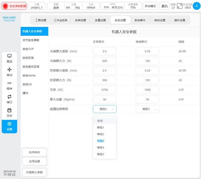Click the red 安全参数配置 status indicator
The height and width of the screenshot is (179, 201).
tap(15, 6)
